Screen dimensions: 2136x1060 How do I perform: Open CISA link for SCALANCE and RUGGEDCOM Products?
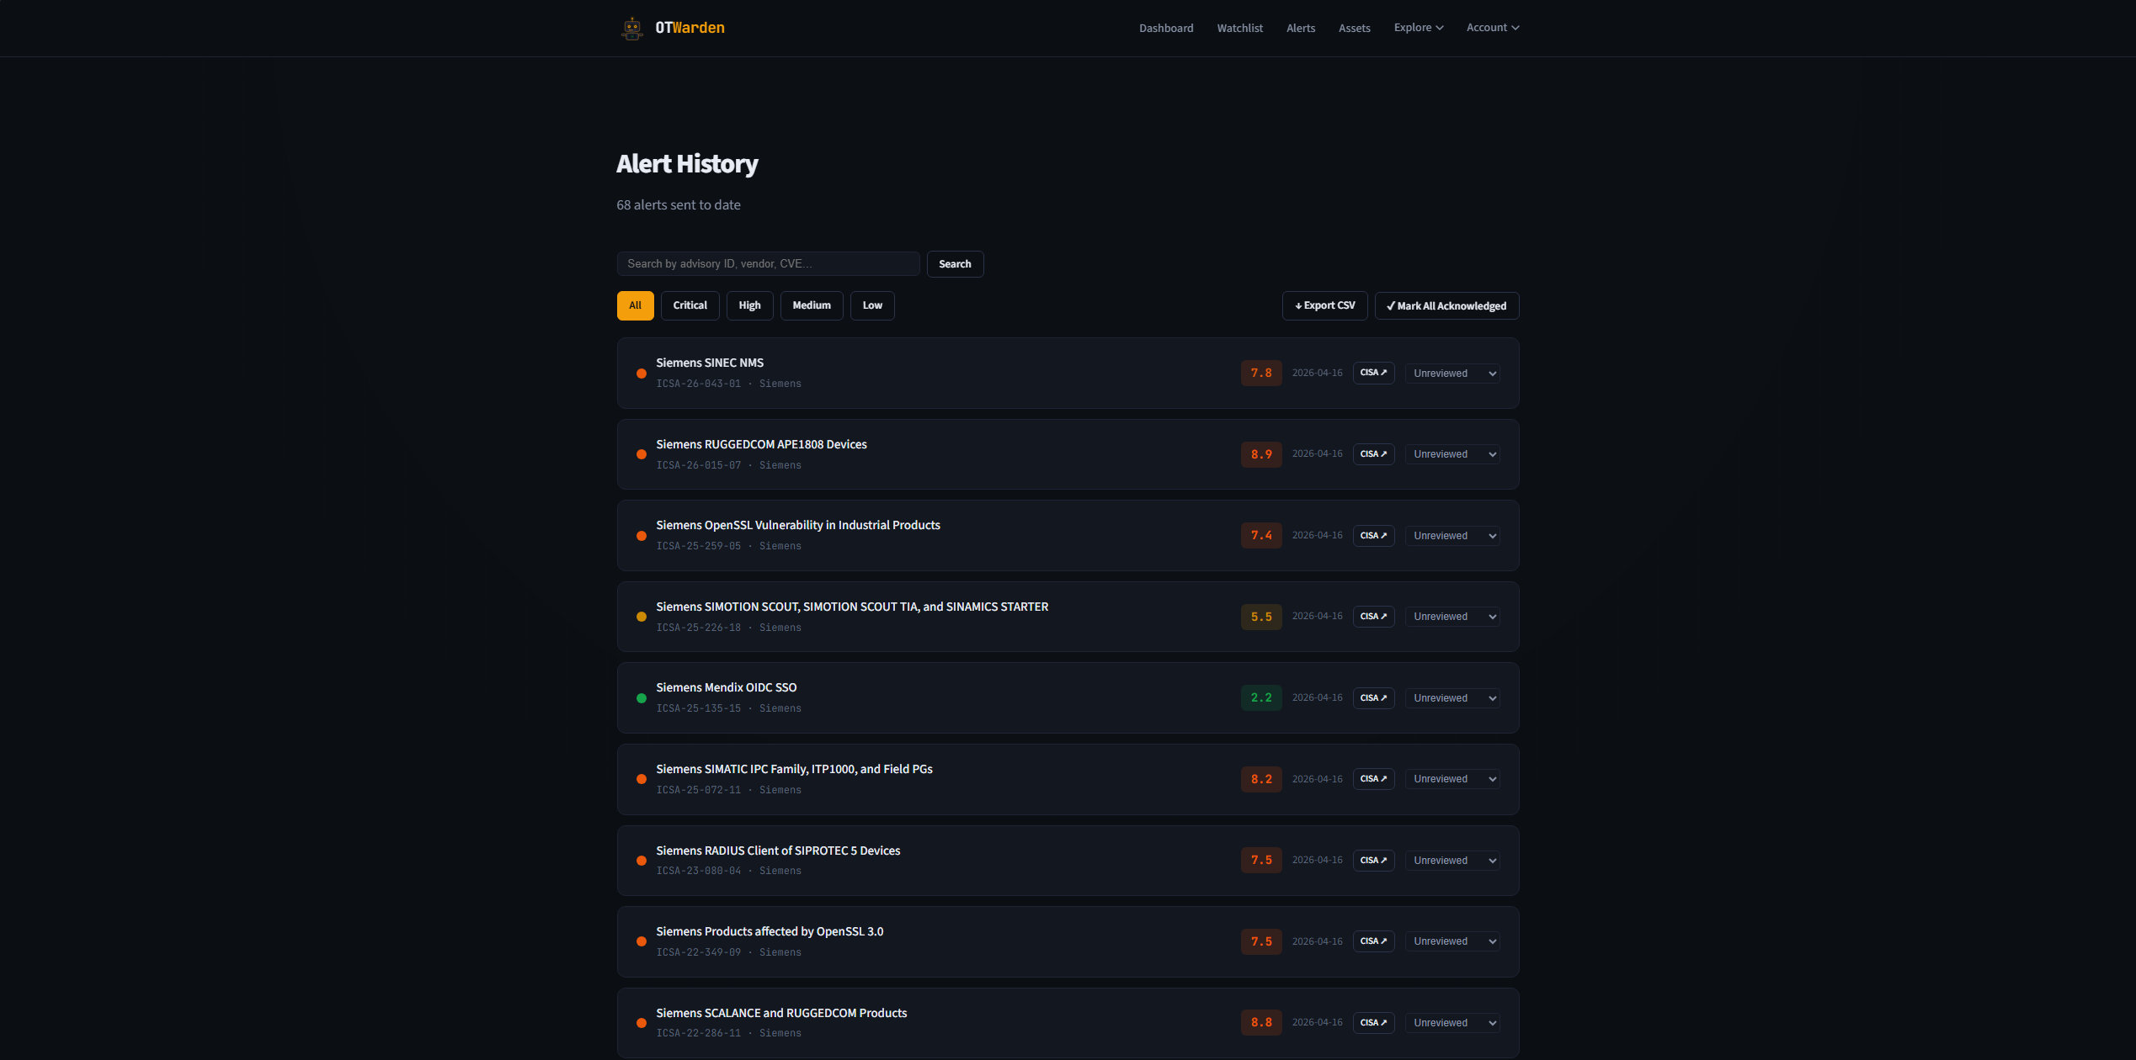point(1373,1023)
